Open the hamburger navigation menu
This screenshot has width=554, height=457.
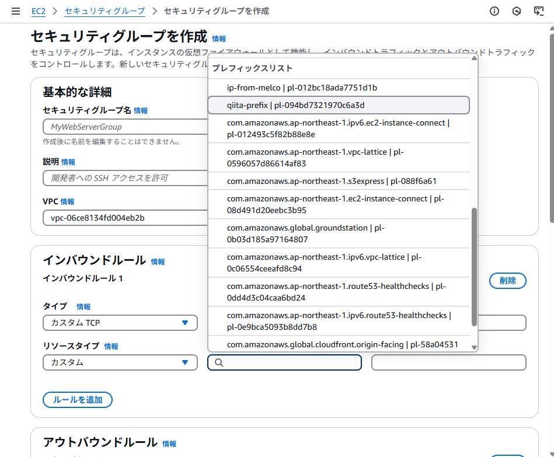pos(16,11)
